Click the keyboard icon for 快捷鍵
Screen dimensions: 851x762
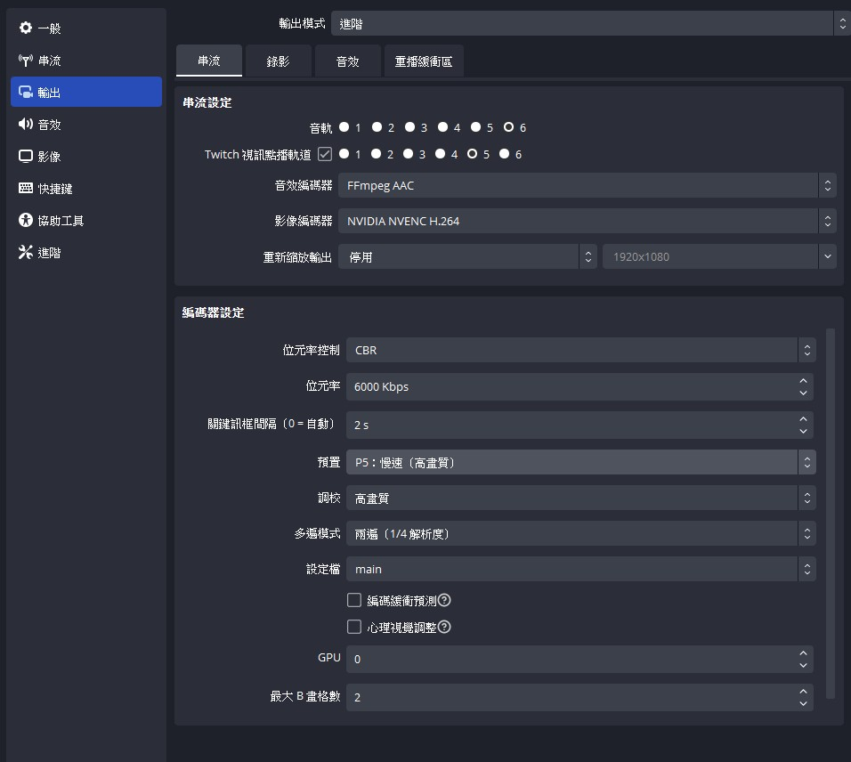26,189
